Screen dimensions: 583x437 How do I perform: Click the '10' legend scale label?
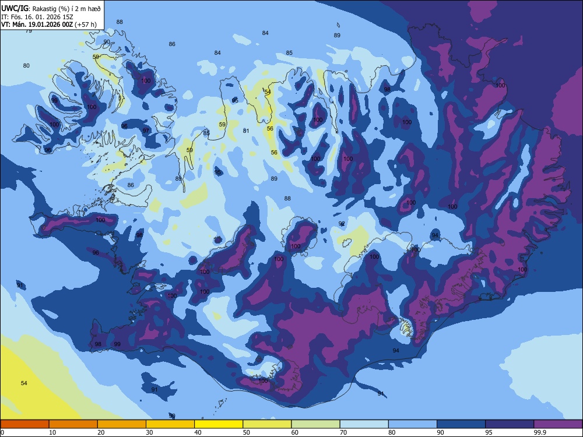52,432
